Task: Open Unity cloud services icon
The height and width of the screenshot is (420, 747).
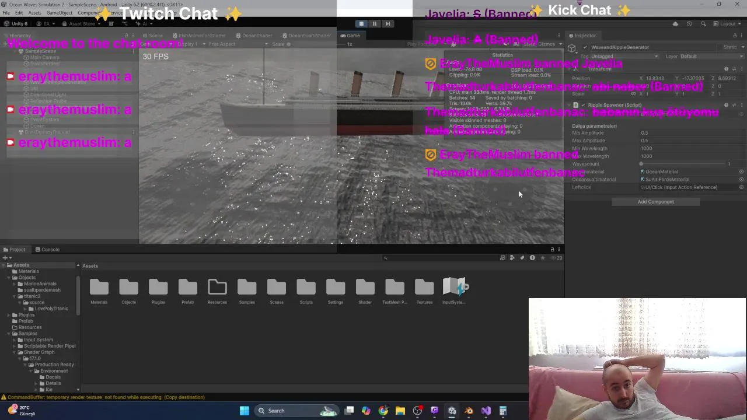Action: pyautogui.click(x=675, y=24)
